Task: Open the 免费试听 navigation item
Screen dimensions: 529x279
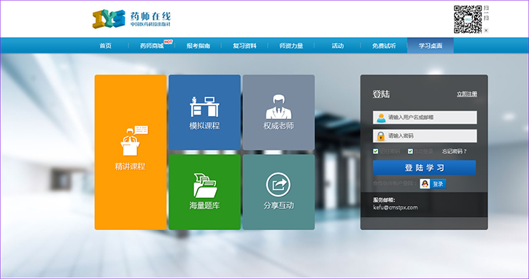Action: point(384,45)
